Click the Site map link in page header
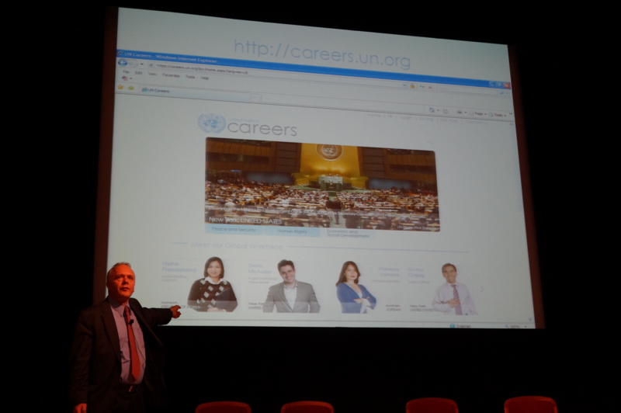 click(x=449, y=120)
